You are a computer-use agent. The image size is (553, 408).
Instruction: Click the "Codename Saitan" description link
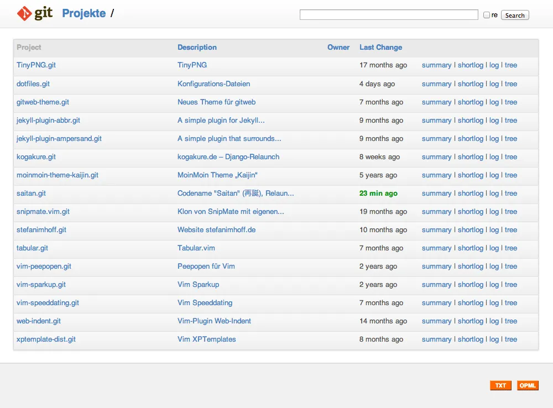click(x=235, y=193)
